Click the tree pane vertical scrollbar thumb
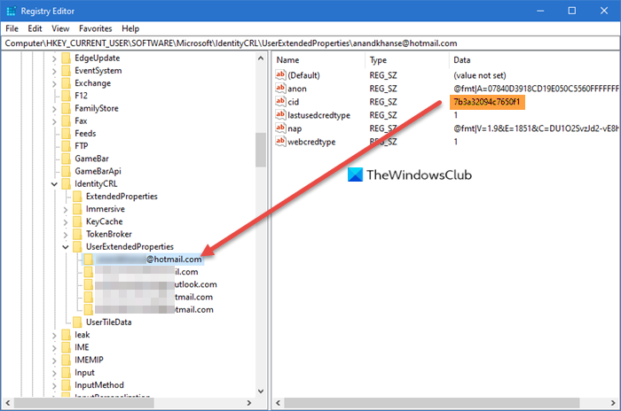 261,150
